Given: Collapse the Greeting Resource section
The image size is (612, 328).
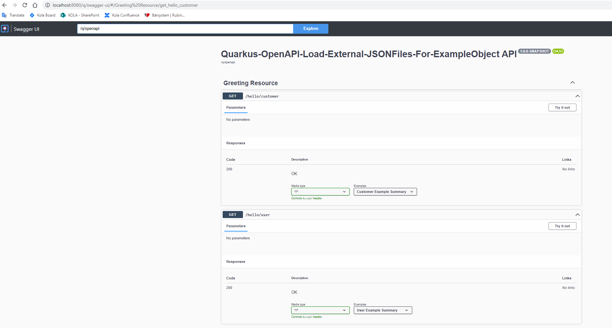Looking at the screenshot, I should click(573, 83).
